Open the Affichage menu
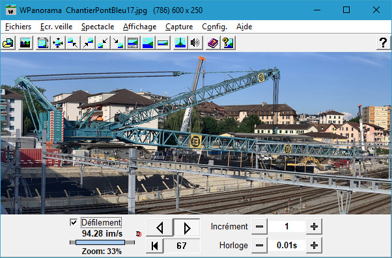The width and height of the screenshot is (392, 258). click(x=140, y=27)
